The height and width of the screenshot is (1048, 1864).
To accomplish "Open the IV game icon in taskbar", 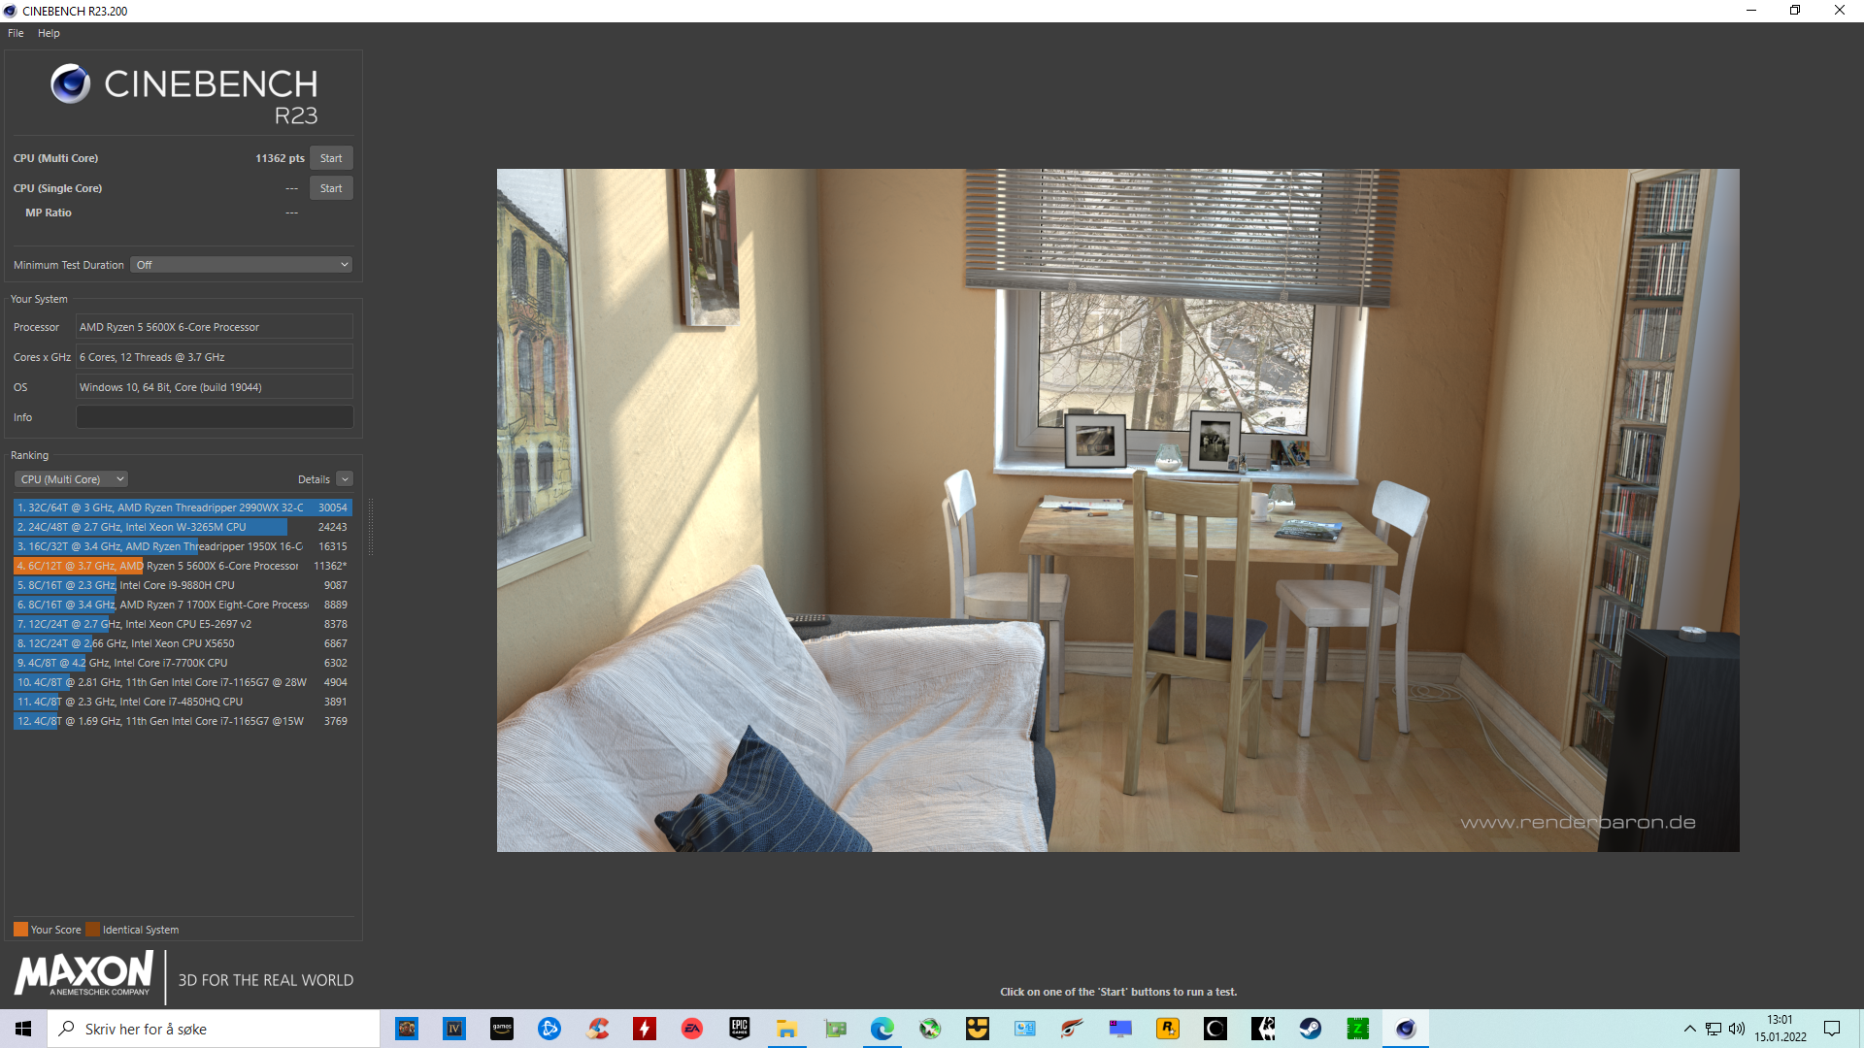I will [454, 1029].
